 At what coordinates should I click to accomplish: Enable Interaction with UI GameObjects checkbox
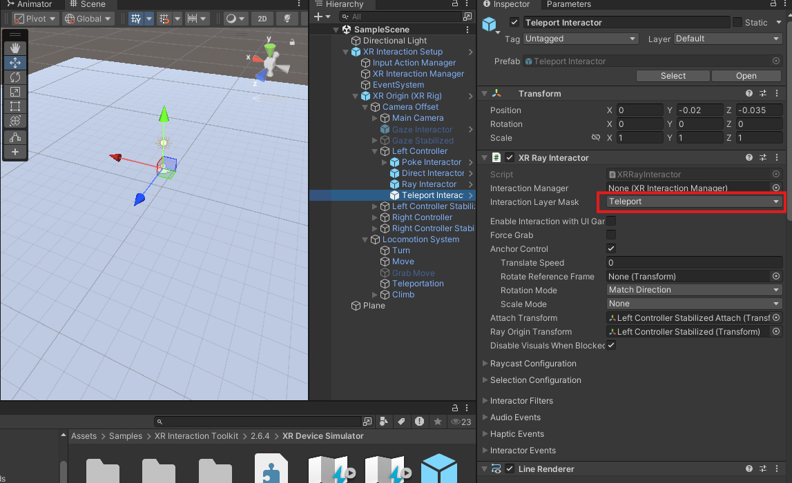611,221
